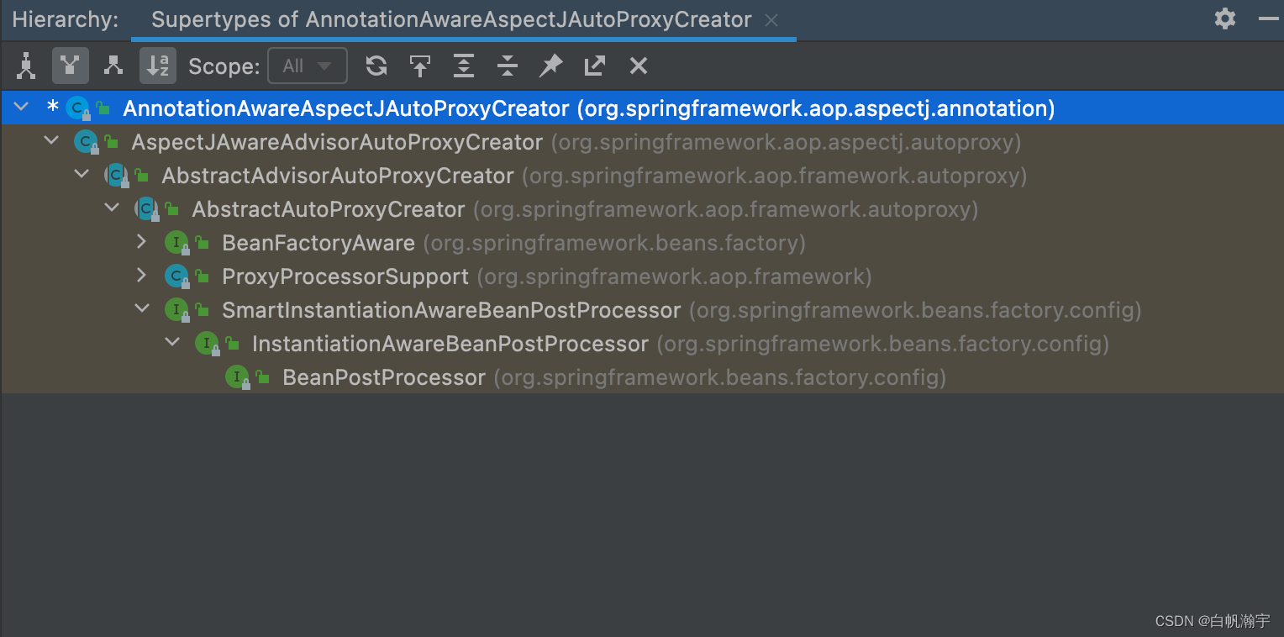Expand all hierarchy nodes
The height and width of the screenshot is (637, 1284).
(464, 66)
